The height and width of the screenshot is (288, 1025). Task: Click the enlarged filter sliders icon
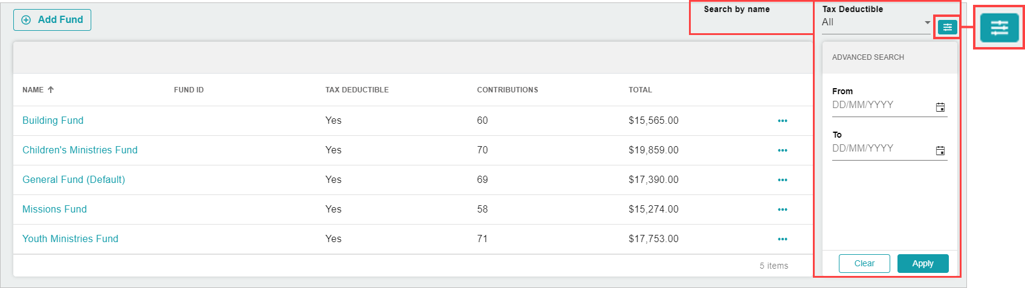pyautogui.click(x=999, y=28)
